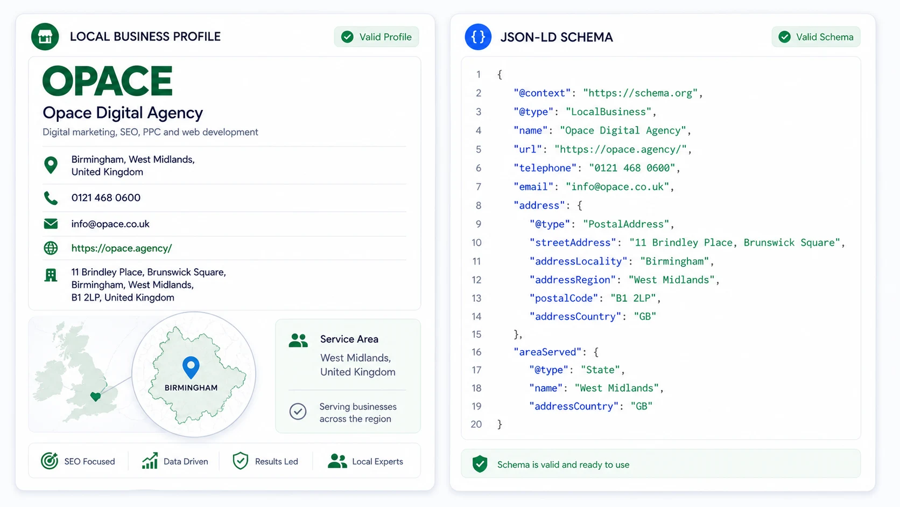This screenshot has height=507, width=900.
Task: Click the phone number 0121 468 0600
Action: tap(106, 198)
